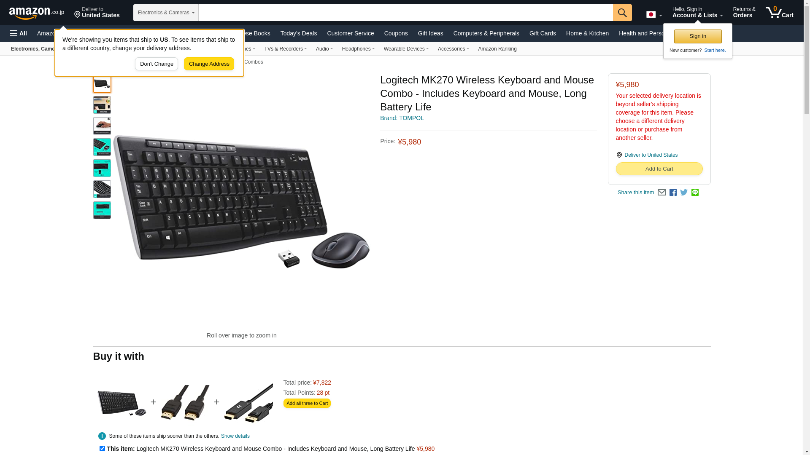This screenshot has width=810, height=455.
Task: Open the Gift Cards menu item
Action: (x=543, y=33)
